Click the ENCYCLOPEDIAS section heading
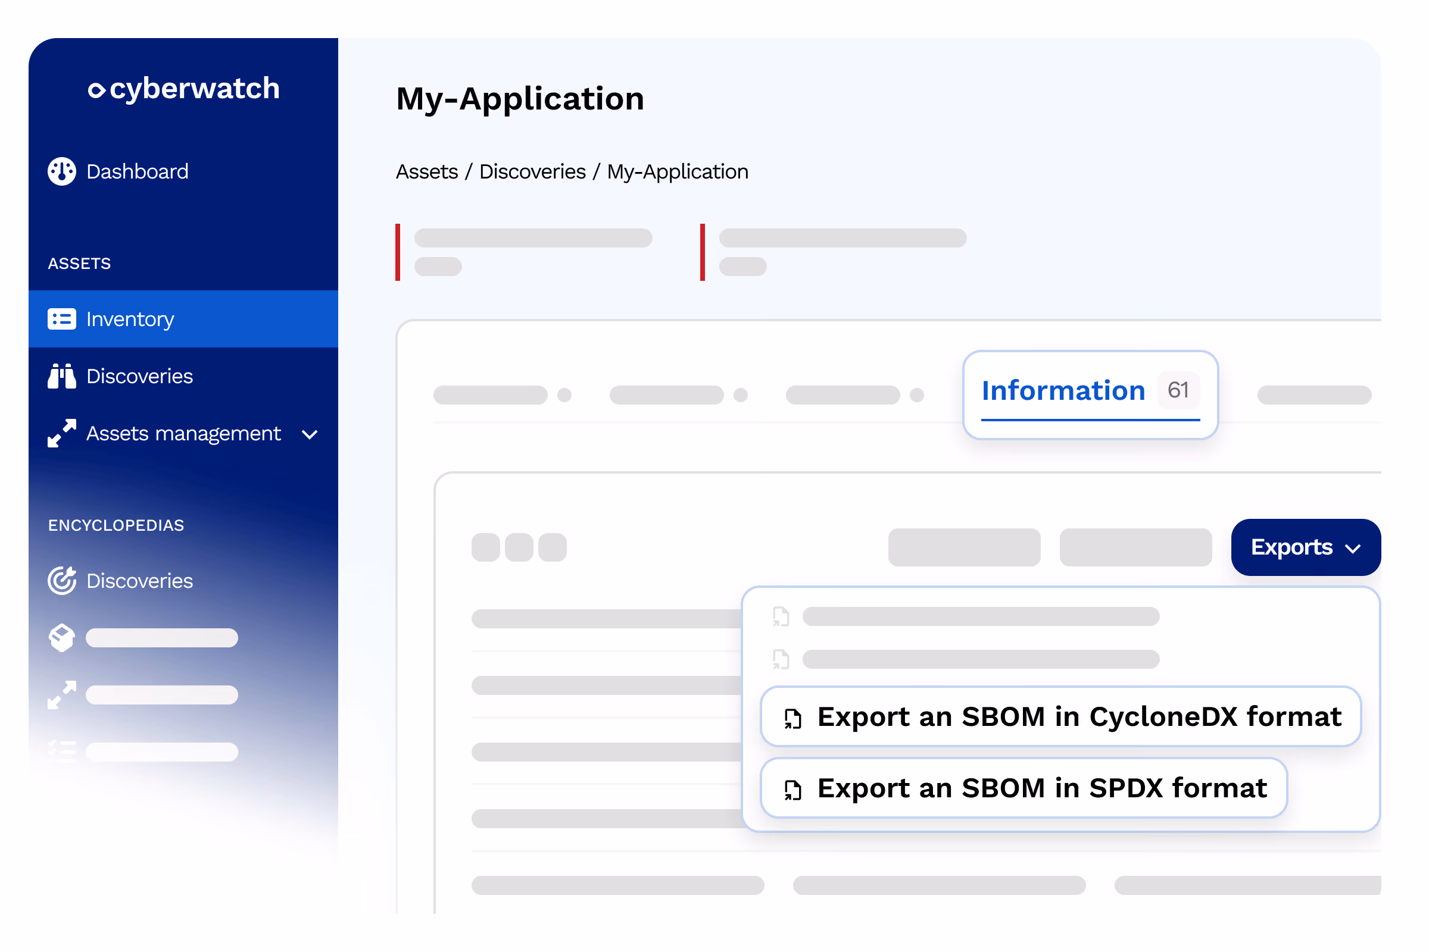 [x=116, y=525]
